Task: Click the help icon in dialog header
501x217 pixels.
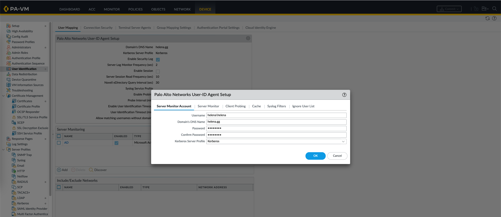Action: tap(344, 95)
